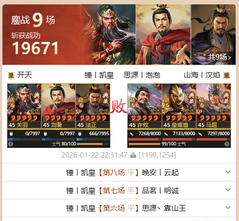
Task: Open the 共9场 battle list link
Action: [219, 57]
